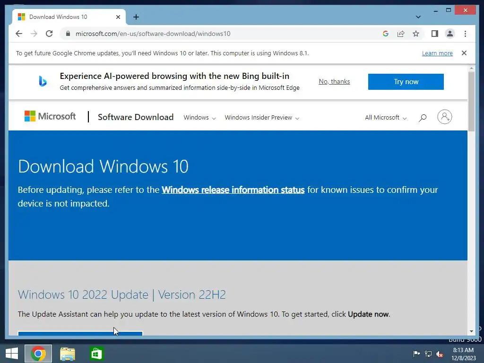
Task: Click the scrollbar up arrow
Action: point(471,68)
